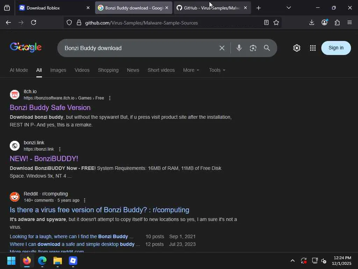Open the Google apps grid
Image resolution: width=358 pixels, height=269 pixels.
(x=313, y=48)
